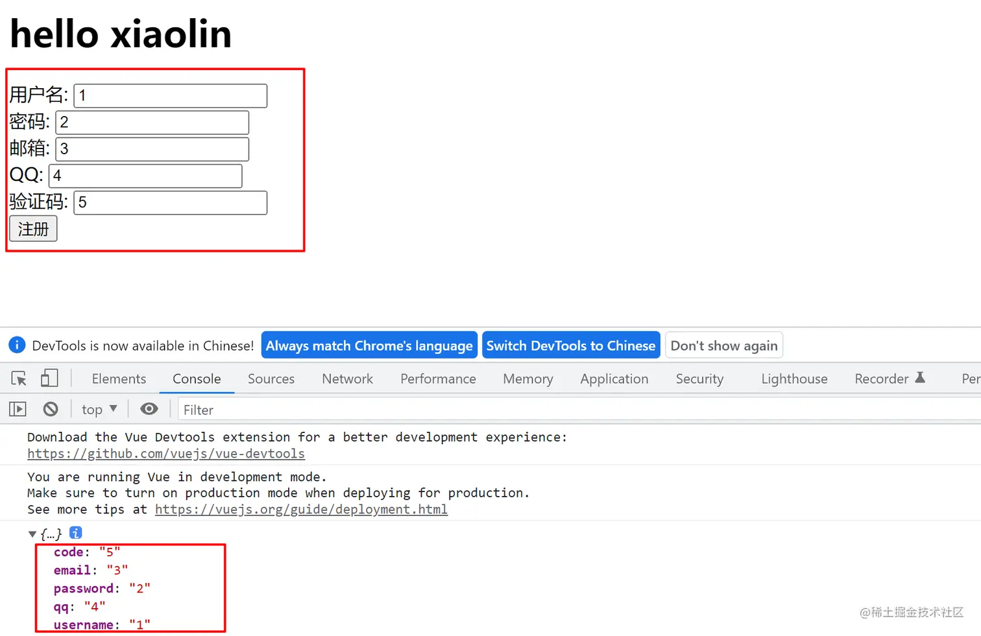Open the Recorder tab
Screen dimensions: 981x636
pyautogui.click(x=881, y=379)
